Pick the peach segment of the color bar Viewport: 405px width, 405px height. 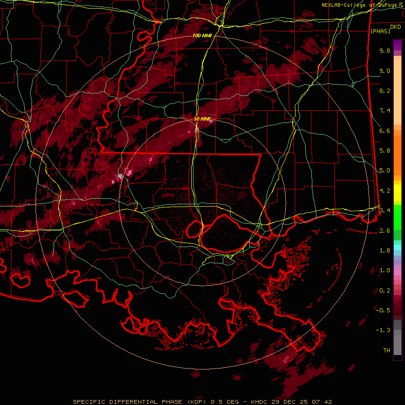397,92
